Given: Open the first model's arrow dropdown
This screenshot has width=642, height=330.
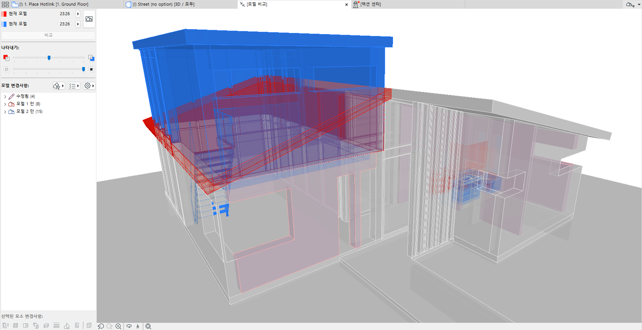Looking at the screenshot, I should (x=78, y=14).
